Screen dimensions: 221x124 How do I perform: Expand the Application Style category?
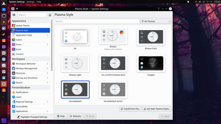47,35
